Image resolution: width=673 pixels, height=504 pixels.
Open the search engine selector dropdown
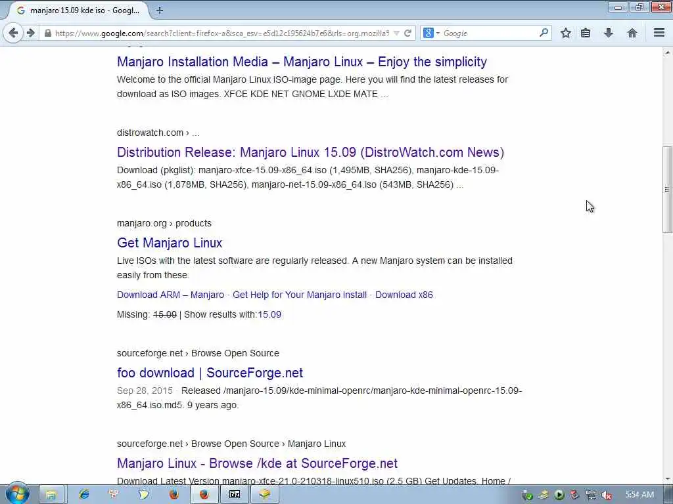431,33
